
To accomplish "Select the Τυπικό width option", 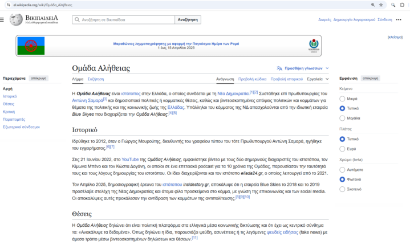I will 342,139.
